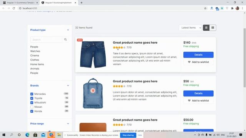
Task: Open Cortana circle on taskbar
Action: [x=19, y=135]
